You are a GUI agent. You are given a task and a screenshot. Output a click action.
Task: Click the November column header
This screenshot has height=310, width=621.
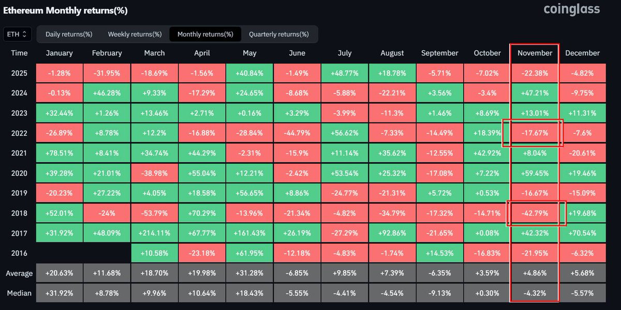pyautogui.click(x=535, y=53)
